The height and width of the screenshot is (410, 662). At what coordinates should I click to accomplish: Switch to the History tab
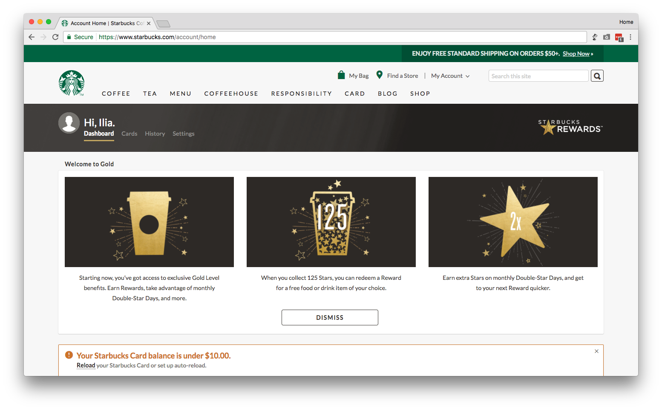tap(155, 134)
